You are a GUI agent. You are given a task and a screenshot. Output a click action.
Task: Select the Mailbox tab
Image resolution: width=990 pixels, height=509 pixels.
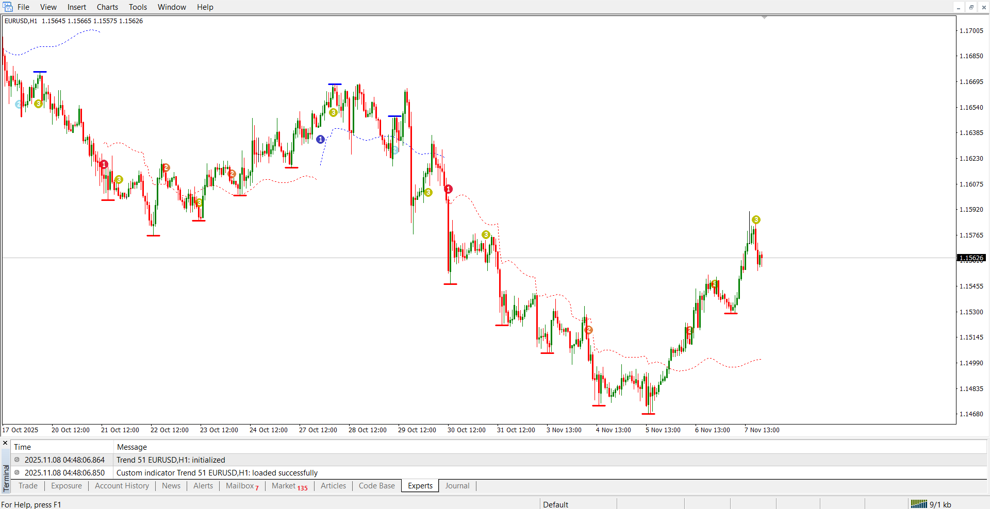pos(240,486)
